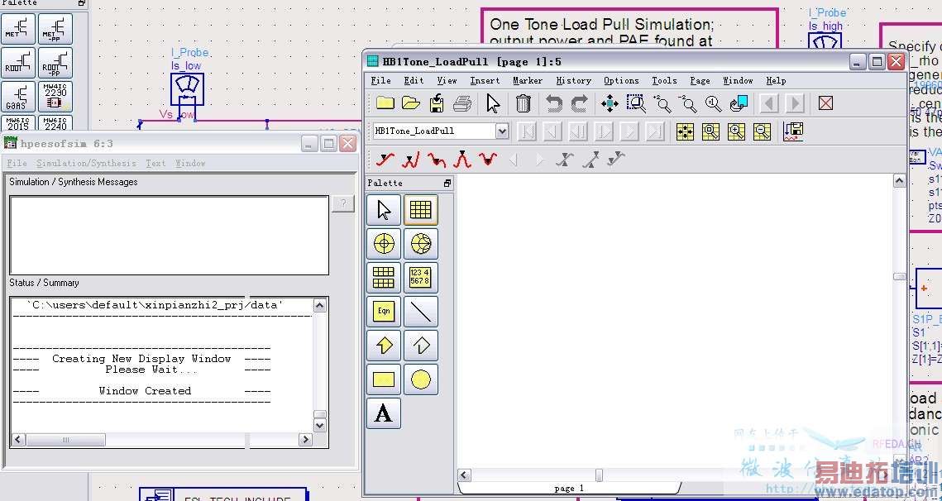The width and height of the screenshot is (942, 501).
Task: Click the Status/Summary scroll-right arrow
Action: click(x=305, y=440)
